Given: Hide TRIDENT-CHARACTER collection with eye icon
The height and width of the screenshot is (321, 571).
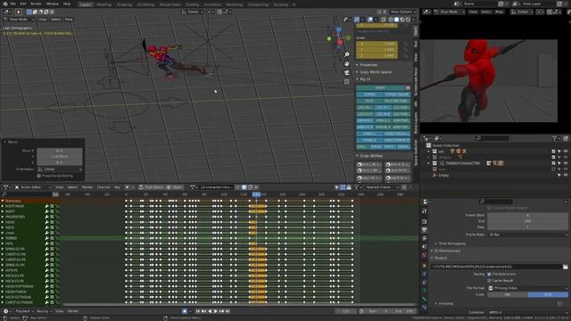Looking at the screenshot, I should pos(566,163).
